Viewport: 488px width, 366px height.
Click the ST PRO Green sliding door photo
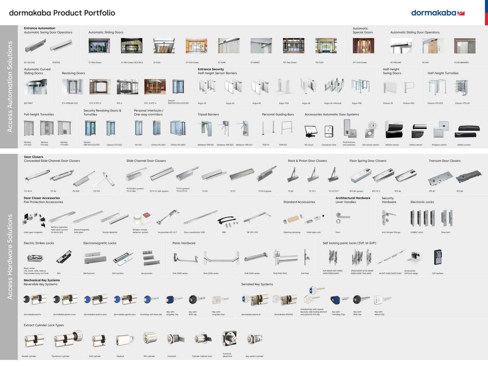99,46
